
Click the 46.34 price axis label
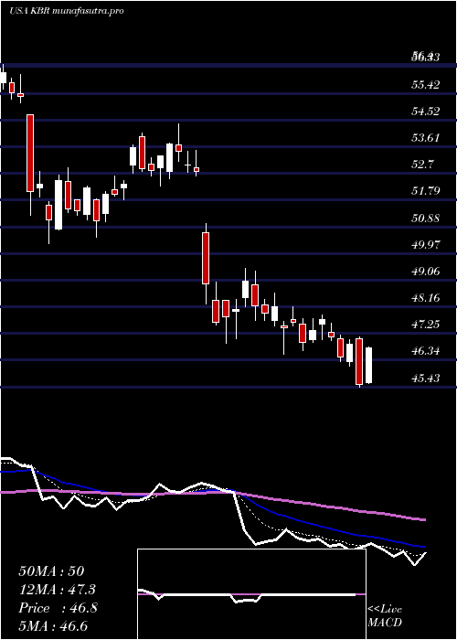(425, 351)
